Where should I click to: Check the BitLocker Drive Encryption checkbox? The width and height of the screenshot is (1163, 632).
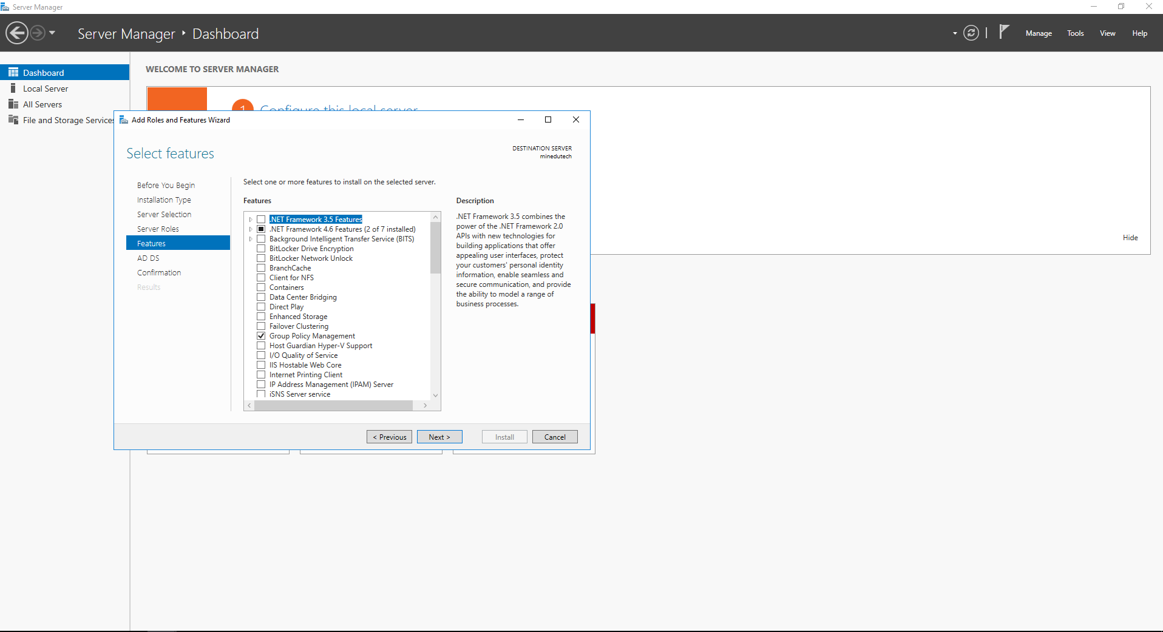(261, 249)
